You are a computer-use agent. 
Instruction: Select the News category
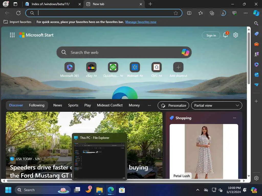[x=58, y=105]
